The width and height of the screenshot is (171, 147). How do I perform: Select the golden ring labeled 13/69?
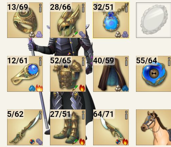pyautogui.click(x=25, y=20)
